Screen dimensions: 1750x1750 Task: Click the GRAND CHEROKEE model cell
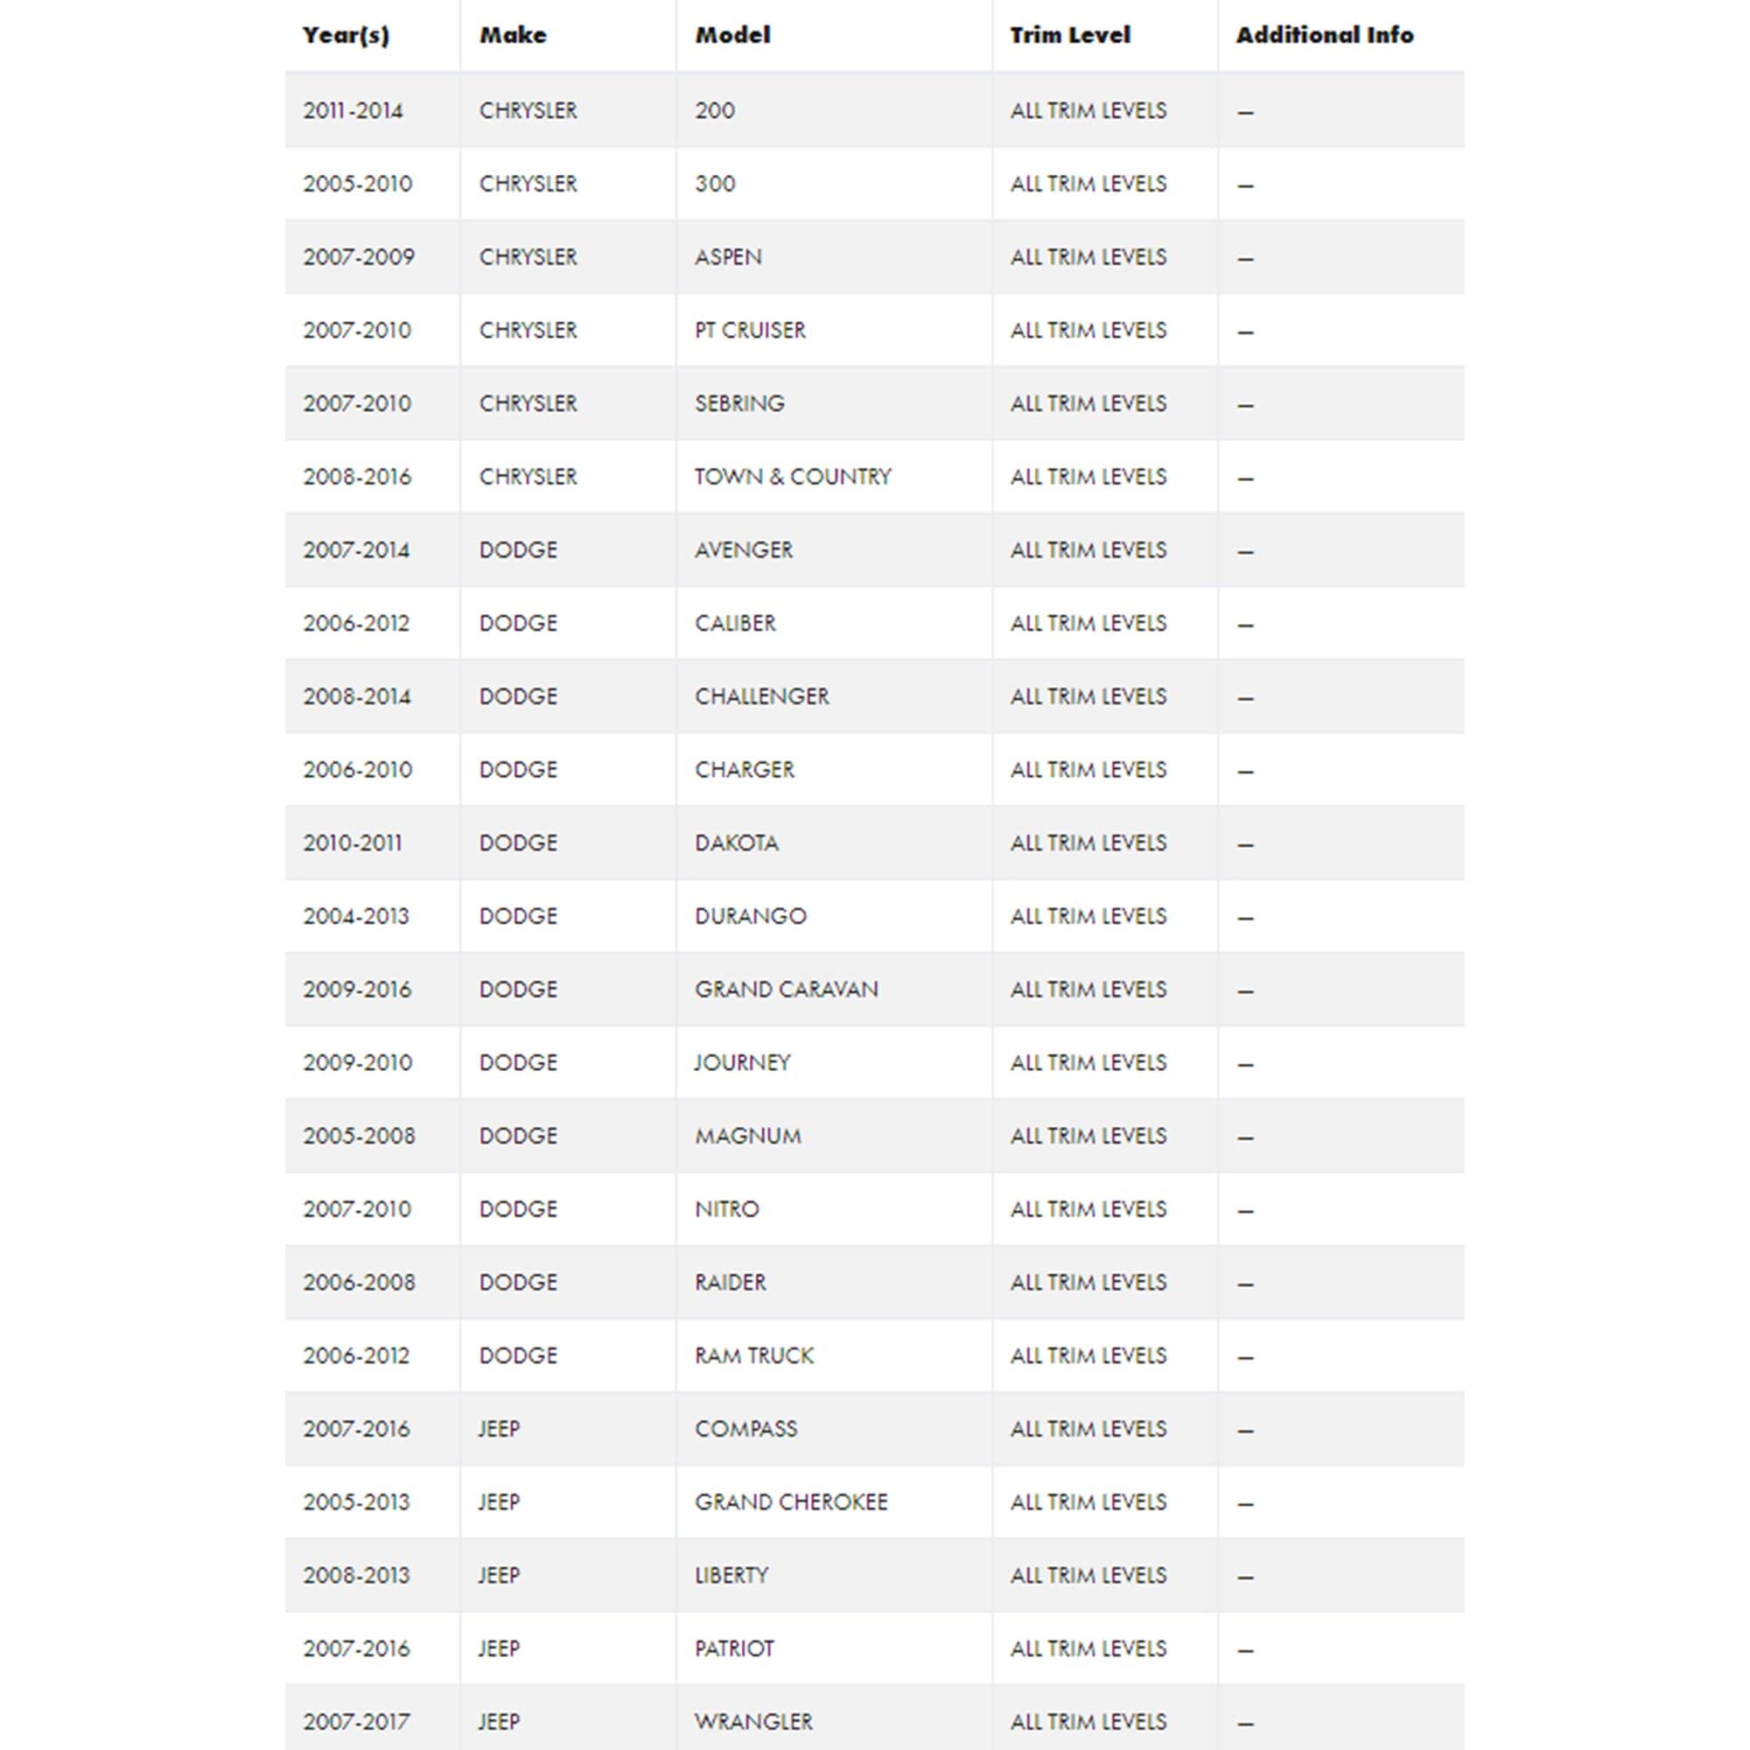834,1502
